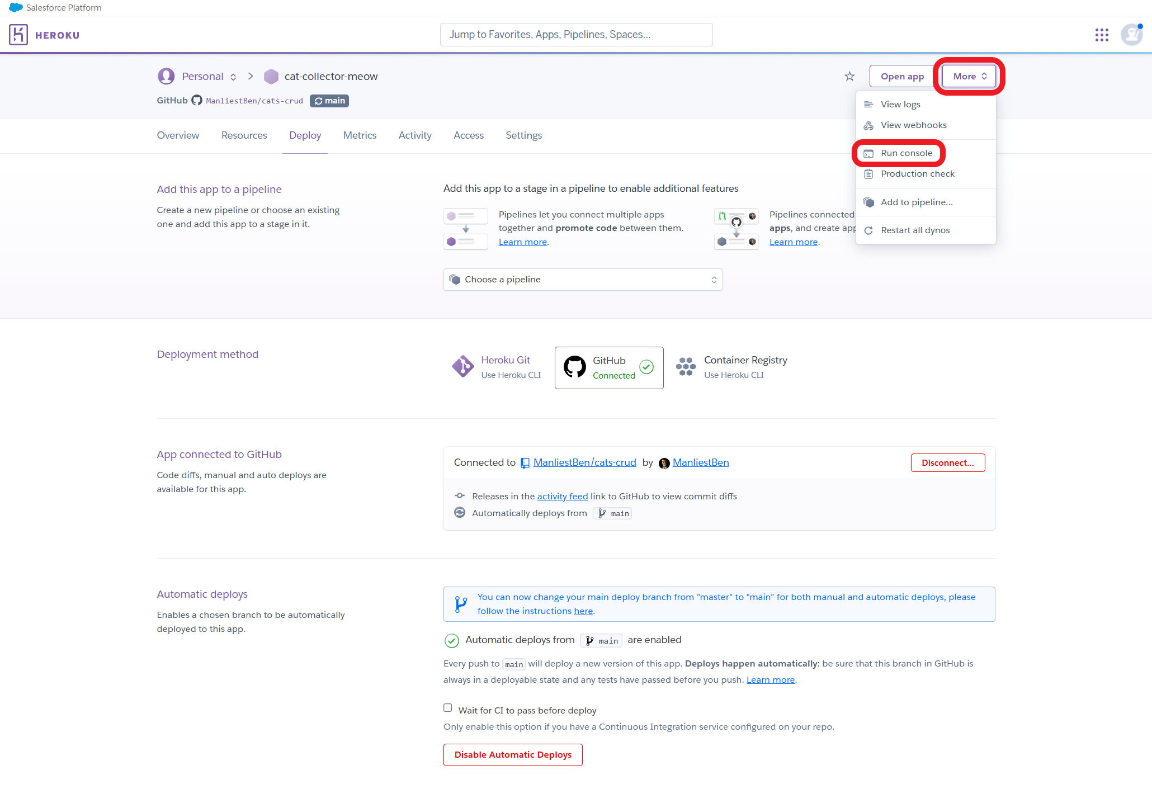Screen dimensions: 1152x789
Task: Choose Restart all dynos from menu
Action: [915, 230]
